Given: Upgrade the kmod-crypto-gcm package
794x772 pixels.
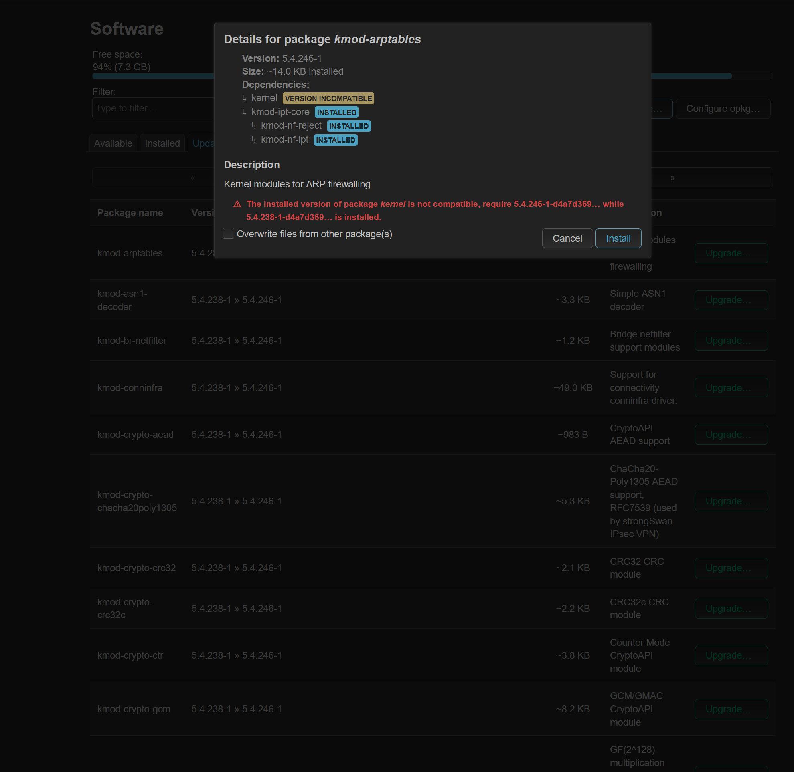Looking at the screenshot, I should [x=731, y=709].
